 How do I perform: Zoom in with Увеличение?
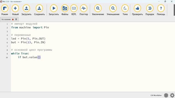[x=98, y=10]
